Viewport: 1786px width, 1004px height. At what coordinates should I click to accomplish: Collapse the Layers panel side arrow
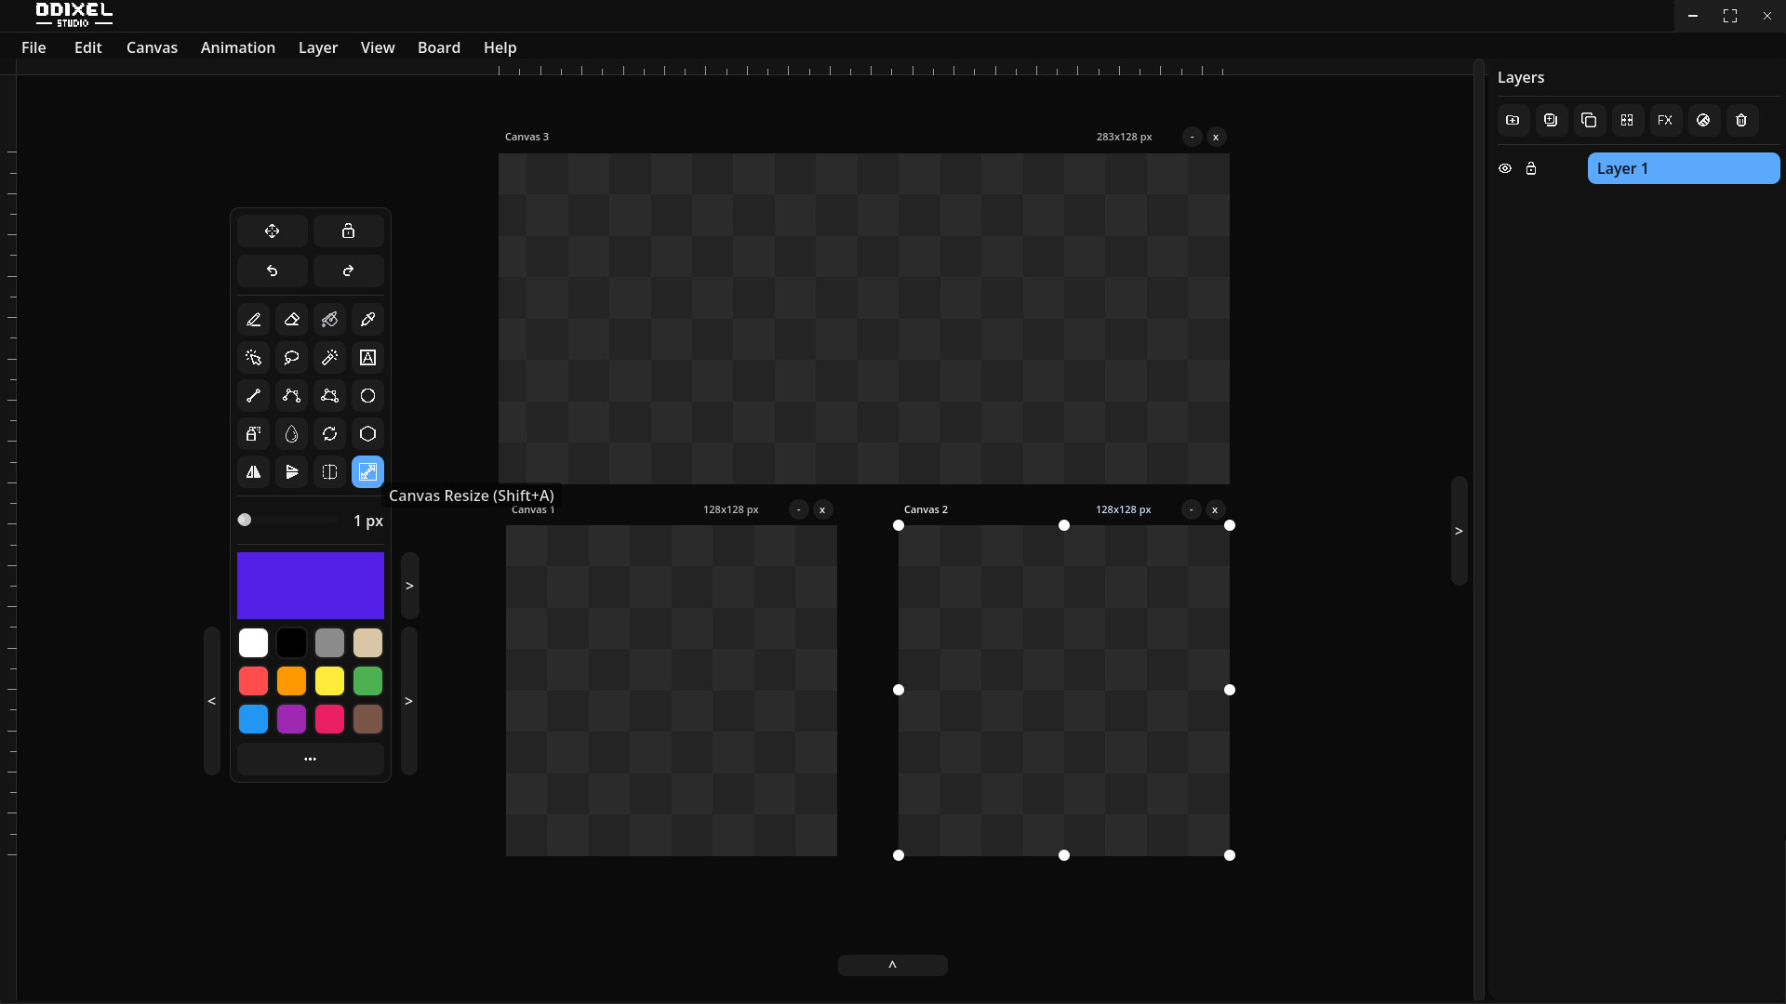[1459, 531]
